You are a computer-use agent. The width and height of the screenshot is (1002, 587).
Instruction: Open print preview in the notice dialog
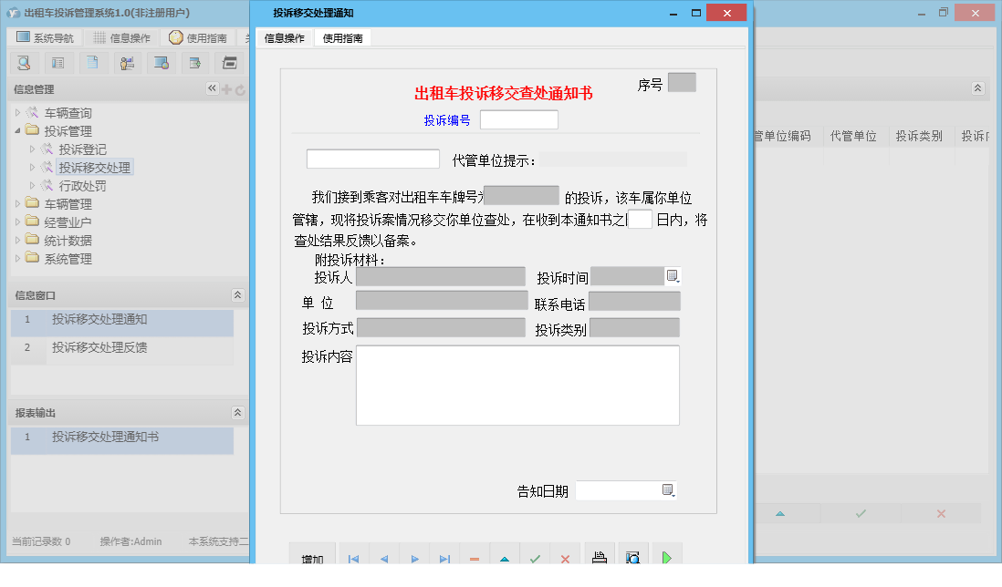point(631,555)
